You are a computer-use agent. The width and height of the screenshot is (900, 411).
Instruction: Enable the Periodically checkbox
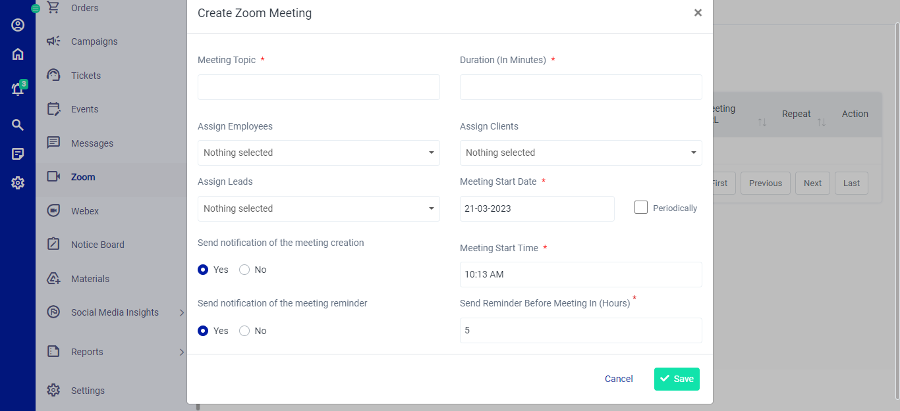[641, 208]
